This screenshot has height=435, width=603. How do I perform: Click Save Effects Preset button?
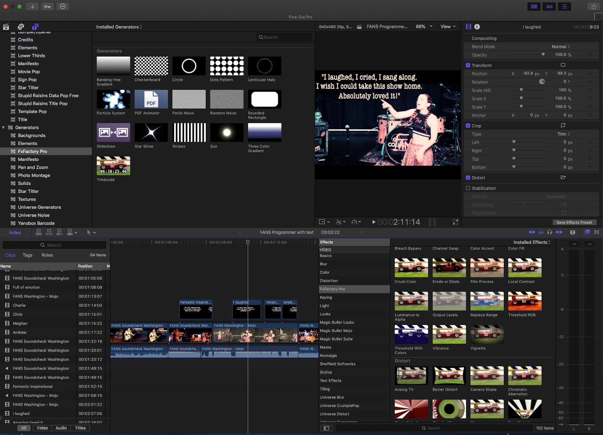click(x=574, y=222)
